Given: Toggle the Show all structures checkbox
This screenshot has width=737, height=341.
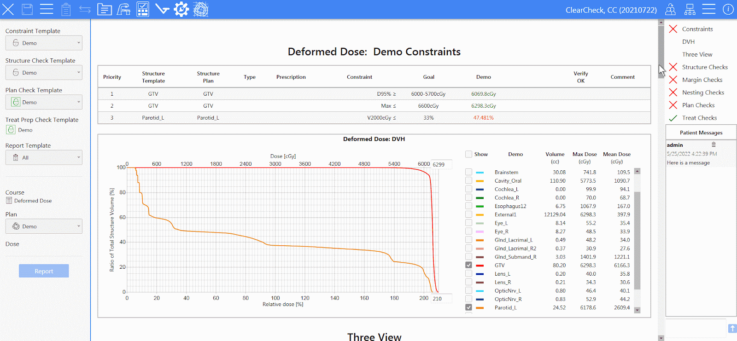Looking at the screenshot, I should 468,154.
